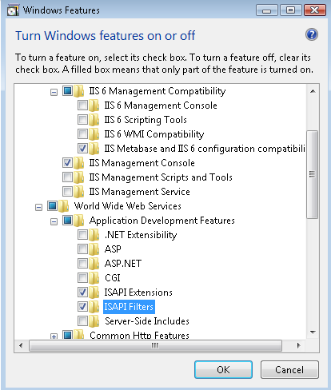Select the ASP.NET tree label
This screenshot has height=390, width=331.
[123, 264]
